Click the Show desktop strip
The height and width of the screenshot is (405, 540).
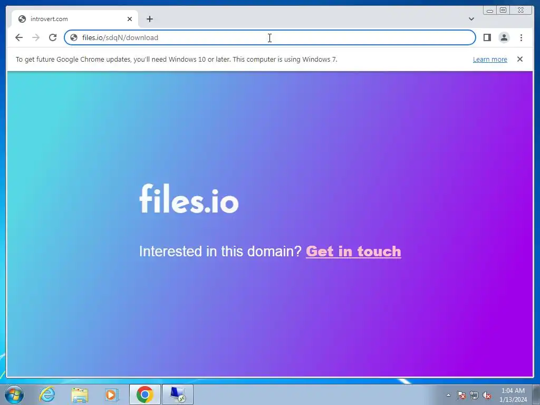536,394
